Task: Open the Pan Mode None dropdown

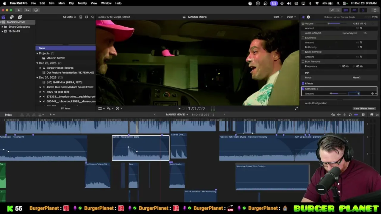Action: click(357, 78)
